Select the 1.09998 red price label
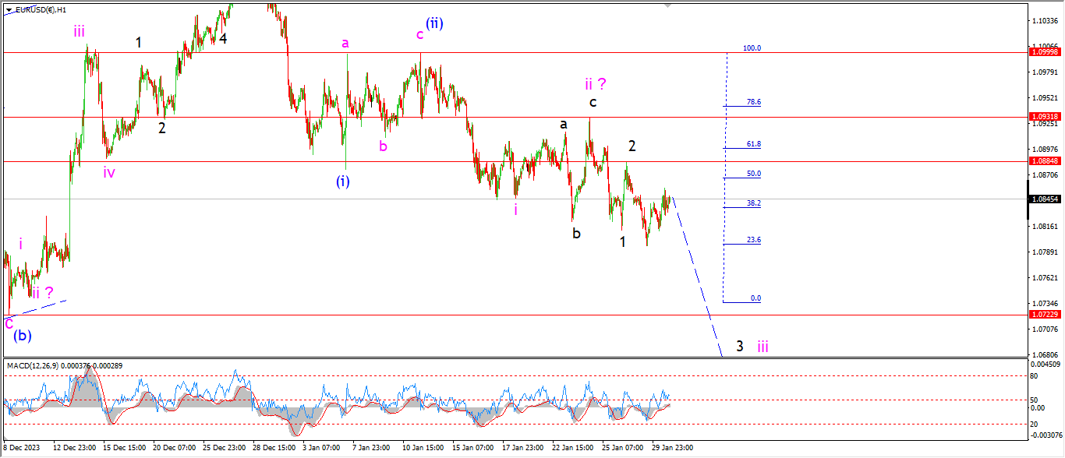The height and width of the screenshot is (458, 1065). point(1045,52)
